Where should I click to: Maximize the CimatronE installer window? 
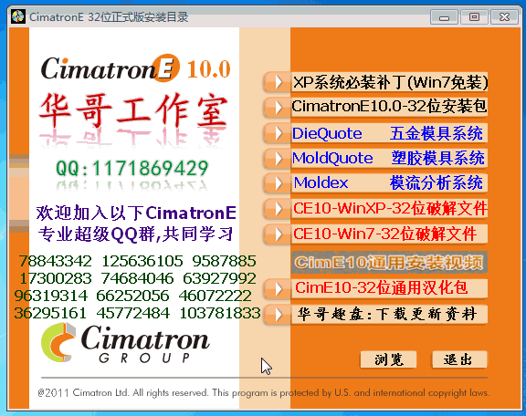[474, 17]
